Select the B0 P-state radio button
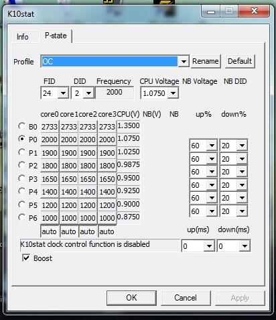 click(x=21, y=126)
